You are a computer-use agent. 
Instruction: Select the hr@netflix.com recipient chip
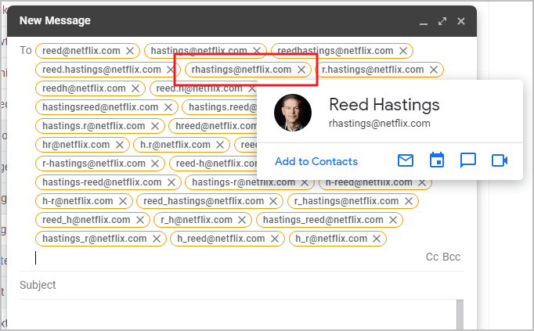click(75, 145)
